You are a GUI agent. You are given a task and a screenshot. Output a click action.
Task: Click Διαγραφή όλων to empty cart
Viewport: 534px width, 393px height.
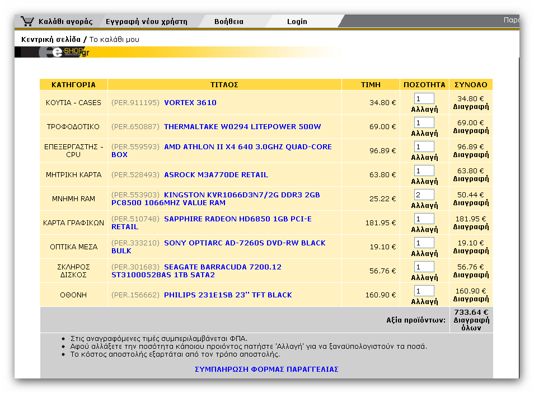coord(471,324)
